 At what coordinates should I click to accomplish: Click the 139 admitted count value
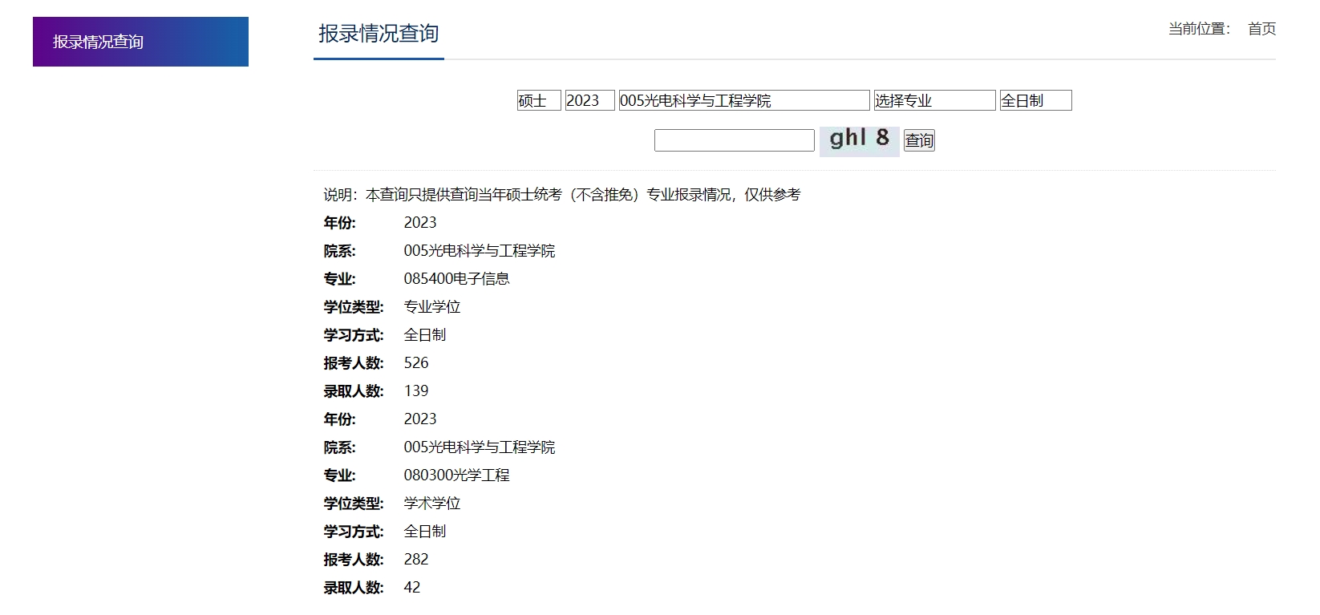(x=416, y=391)
